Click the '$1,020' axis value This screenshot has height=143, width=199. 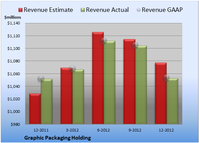[x=14, y=99]
